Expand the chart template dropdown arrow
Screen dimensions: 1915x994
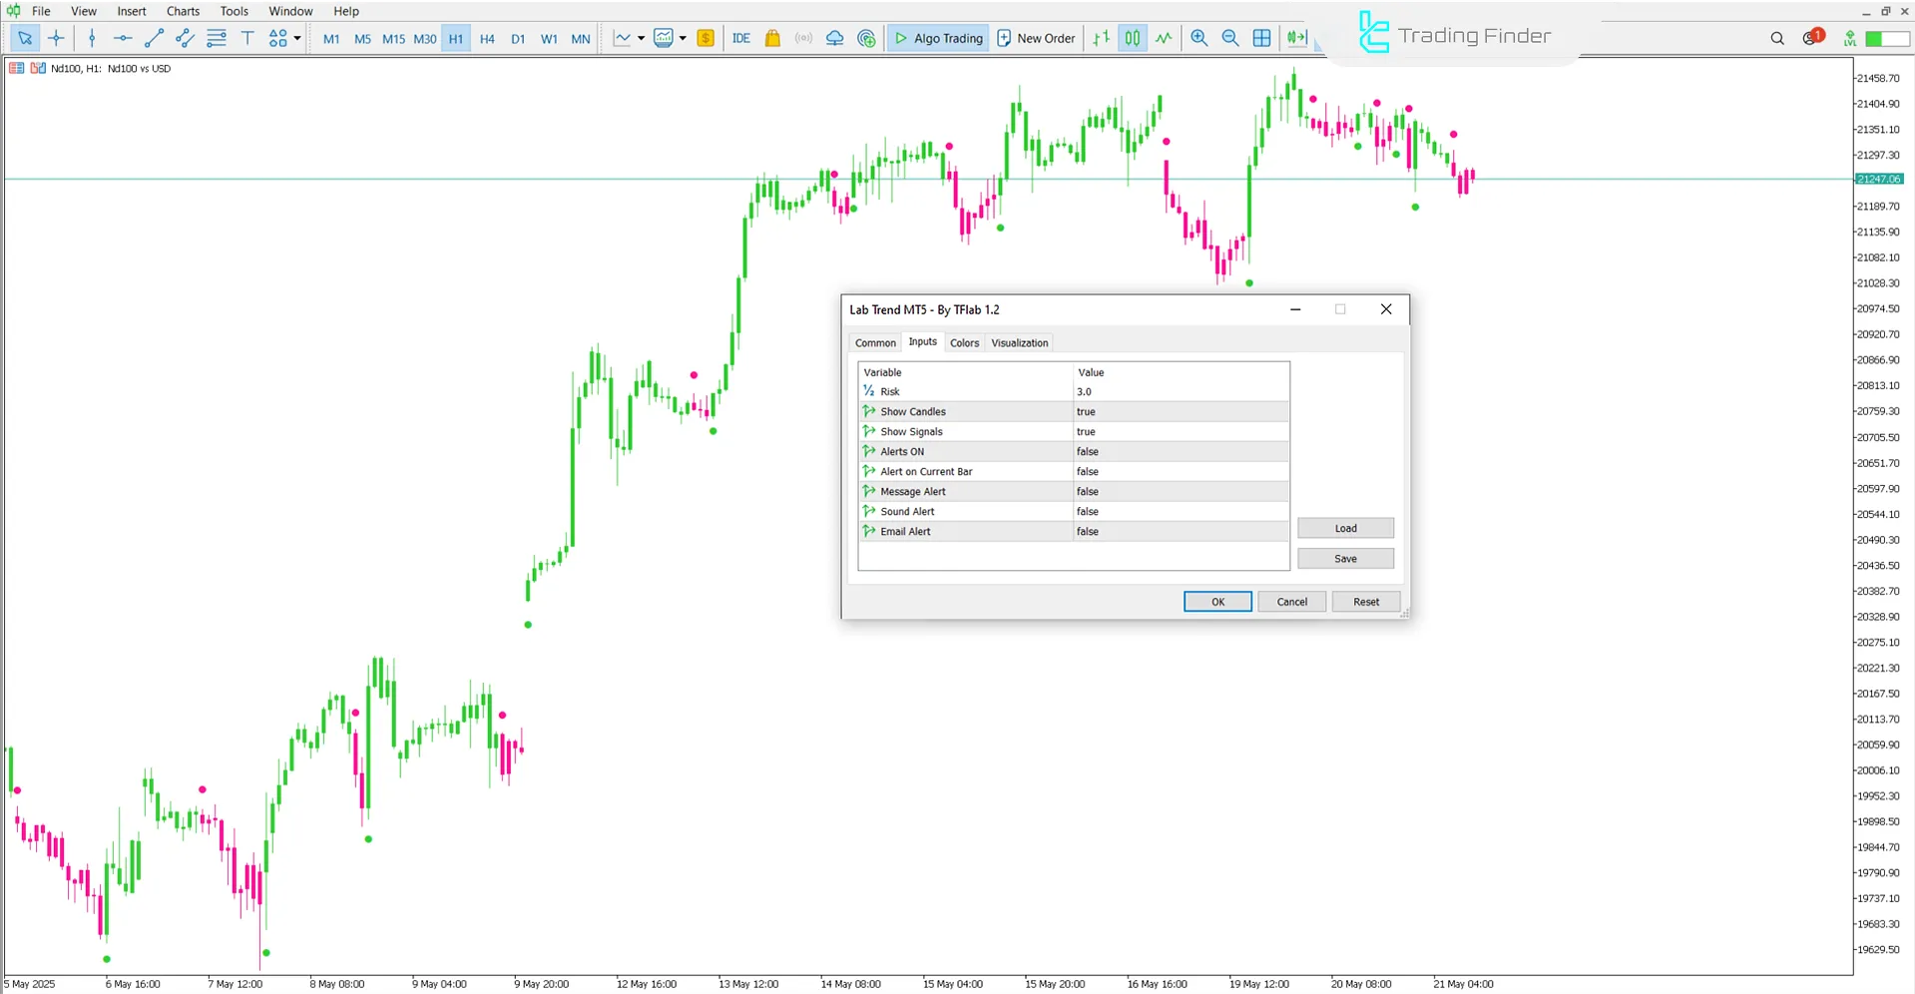(684, 38)
